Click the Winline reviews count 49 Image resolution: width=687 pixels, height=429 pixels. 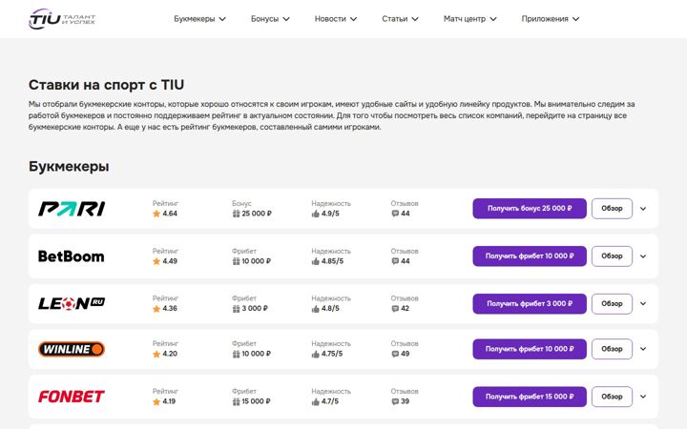tap(406, 354)
